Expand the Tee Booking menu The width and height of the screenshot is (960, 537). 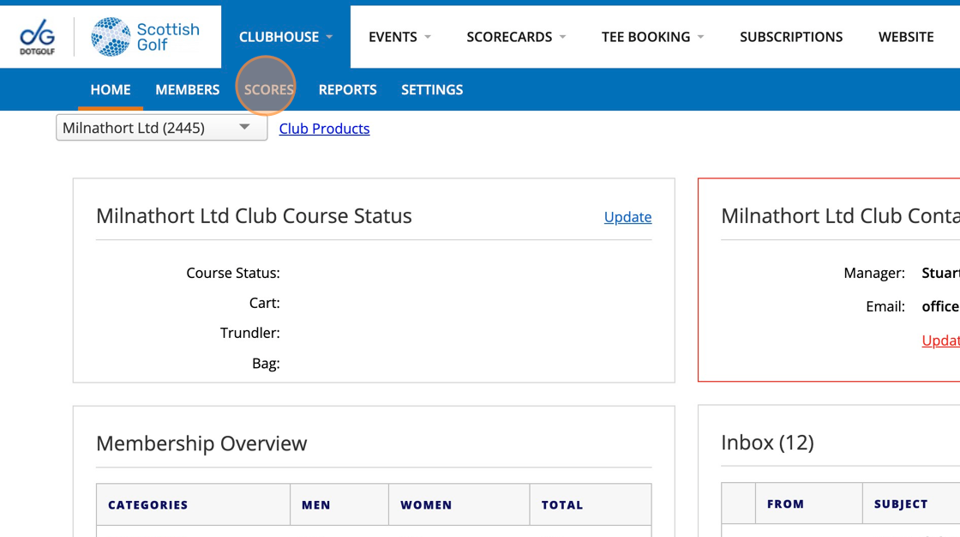[652, 37]
